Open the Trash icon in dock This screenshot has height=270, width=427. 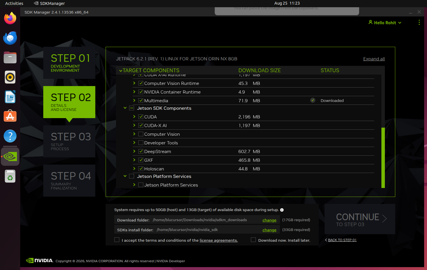(10, 176)
